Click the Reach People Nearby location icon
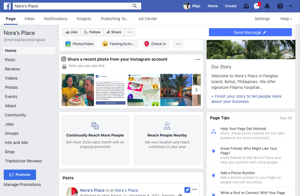The width and height of the screenshot is (300, 196). click(x=167, y=126)
